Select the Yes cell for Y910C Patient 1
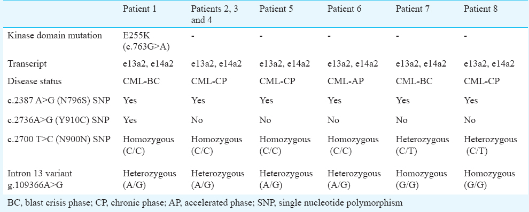Image resolution: width=529 pixels, height=212 pixels. pos(130,120)
